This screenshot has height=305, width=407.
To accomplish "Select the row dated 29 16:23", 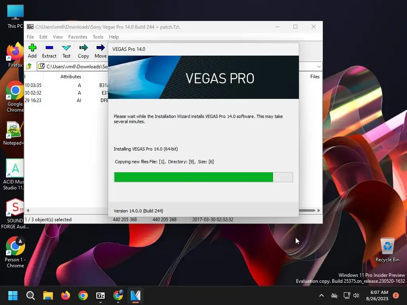I will coord(66,100).
